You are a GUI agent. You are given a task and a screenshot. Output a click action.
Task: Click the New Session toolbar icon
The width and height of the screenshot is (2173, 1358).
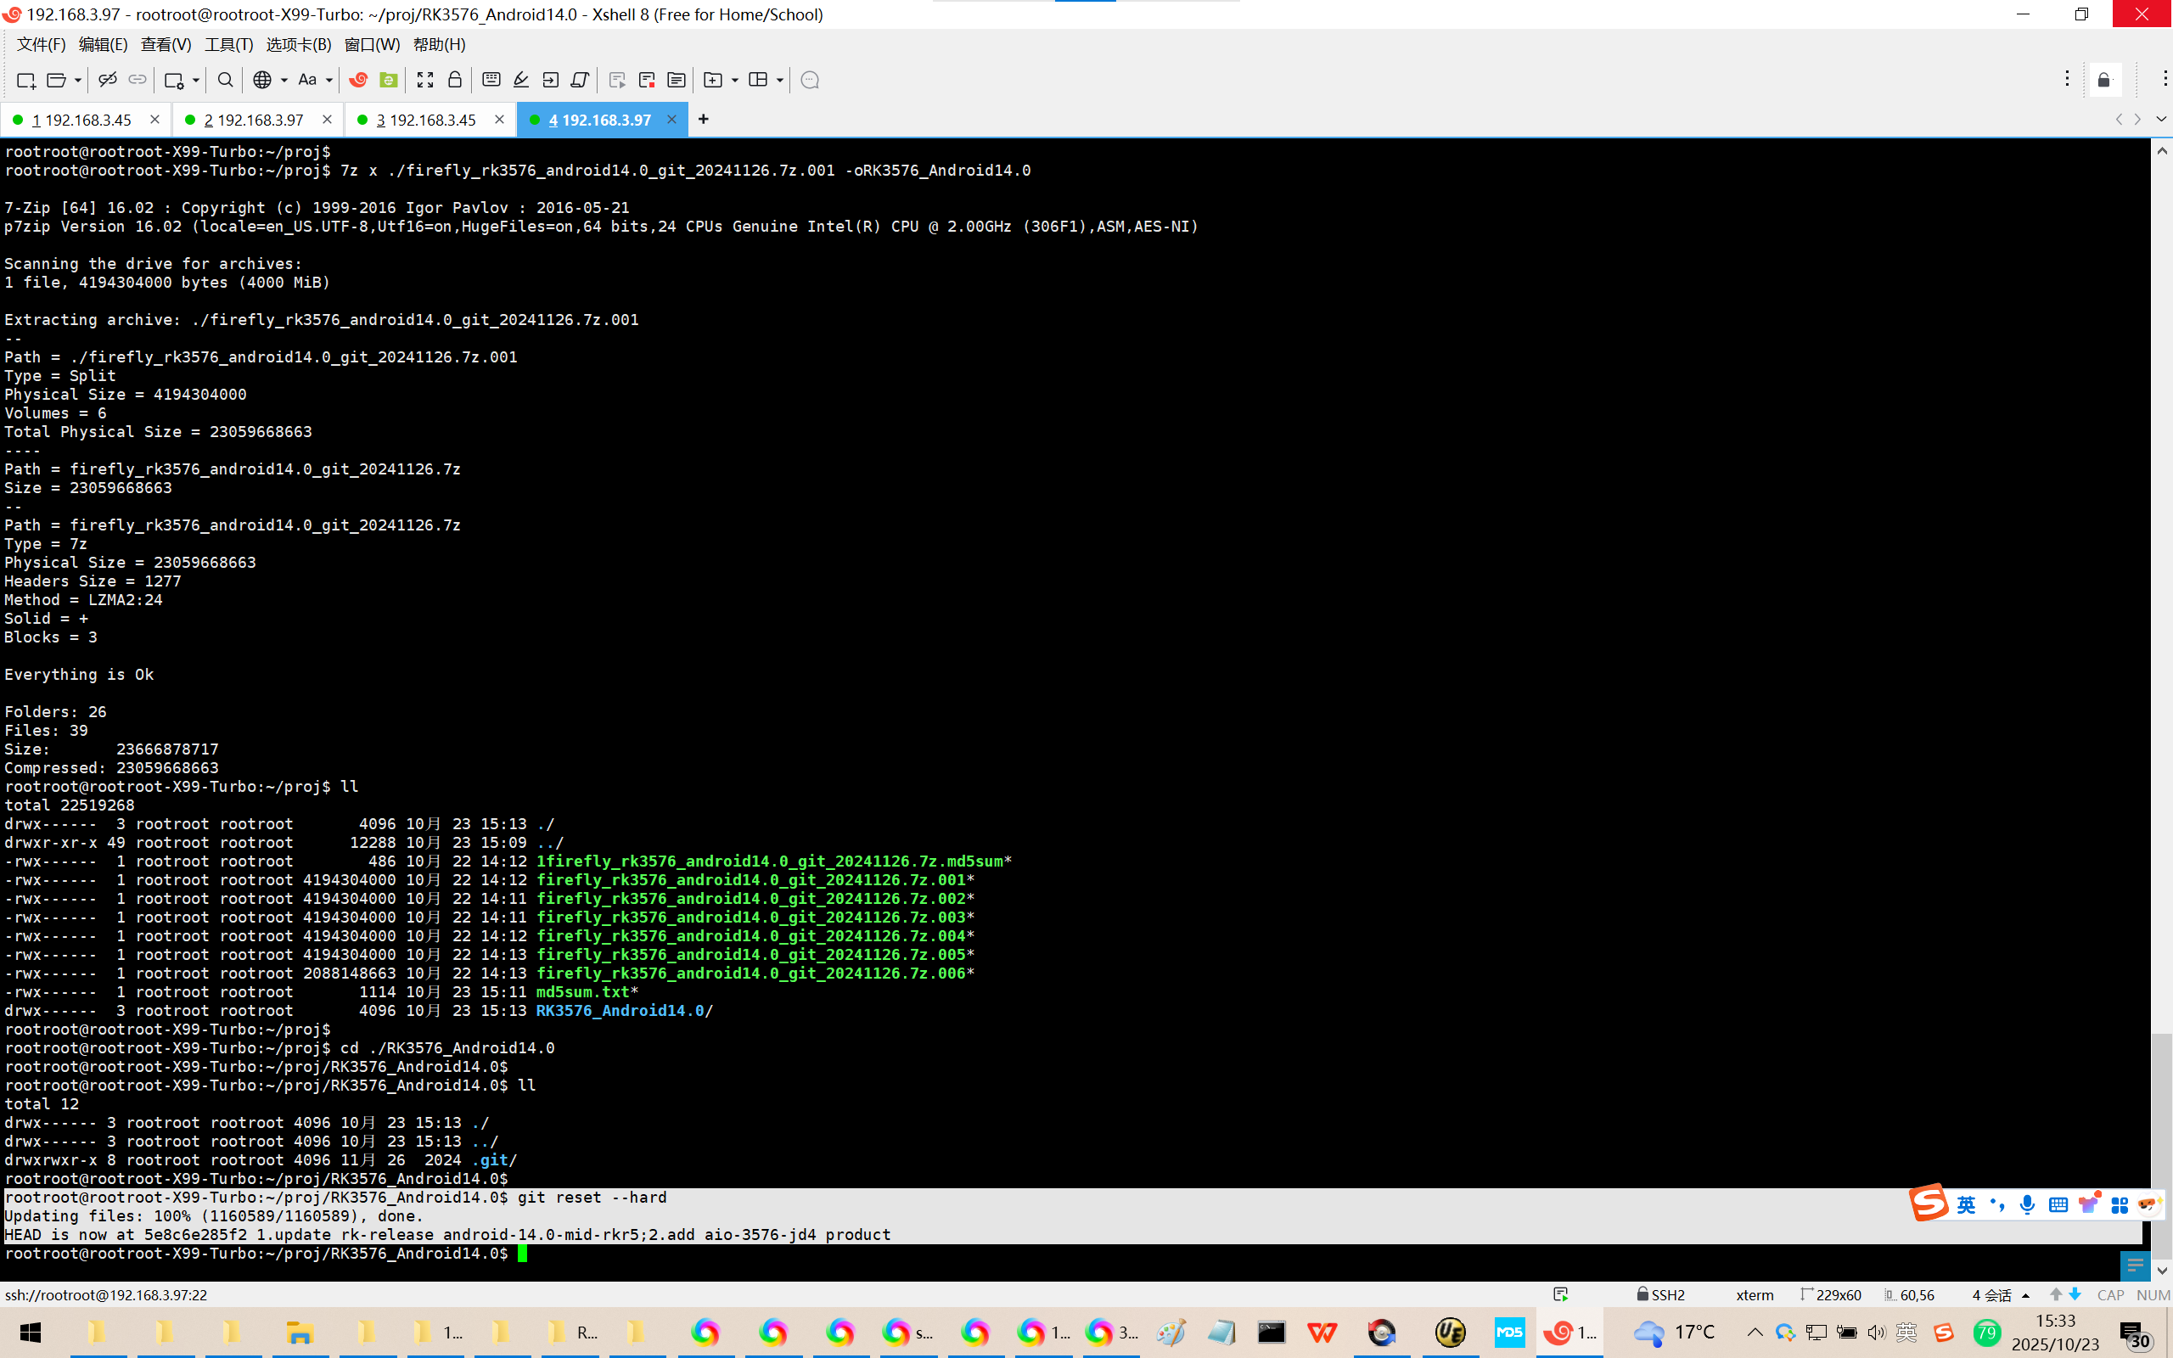(26, 81)
